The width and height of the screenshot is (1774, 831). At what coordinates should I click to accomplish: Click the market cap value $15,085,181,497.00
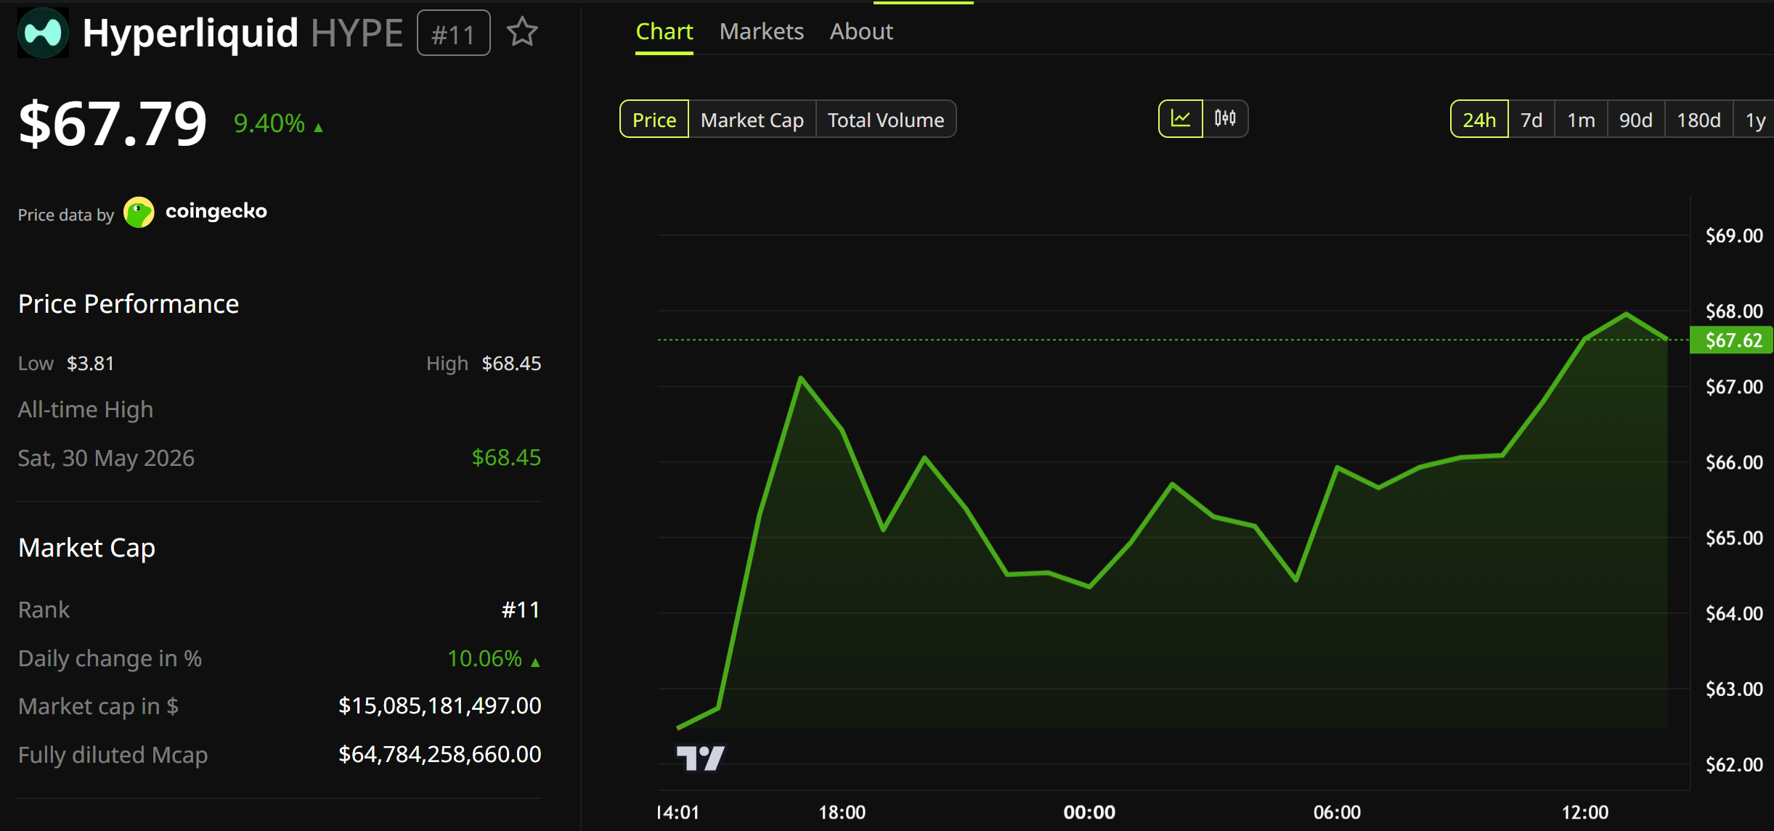[x=439, y=705]
